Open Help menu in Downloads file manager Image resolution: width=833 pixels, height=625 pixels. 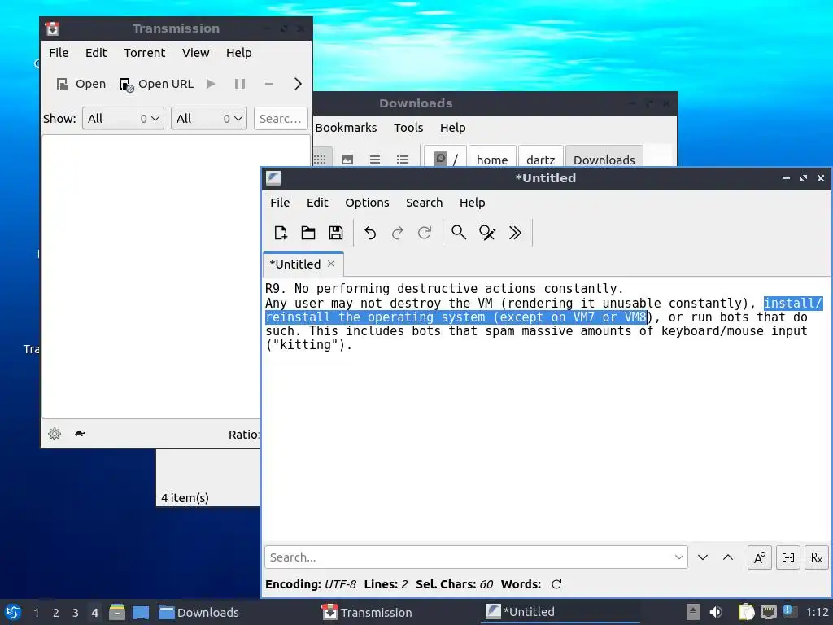pyautogui.click(x=452, y=128)
